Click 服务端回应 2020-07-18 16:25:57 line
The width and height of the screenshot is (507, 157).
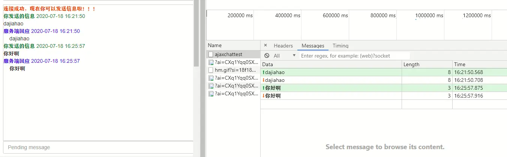(x=42, y=61)
